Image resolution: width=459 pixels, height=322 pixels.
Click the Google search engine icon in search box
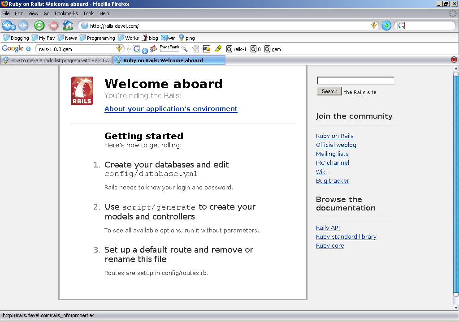pos(401,26)
